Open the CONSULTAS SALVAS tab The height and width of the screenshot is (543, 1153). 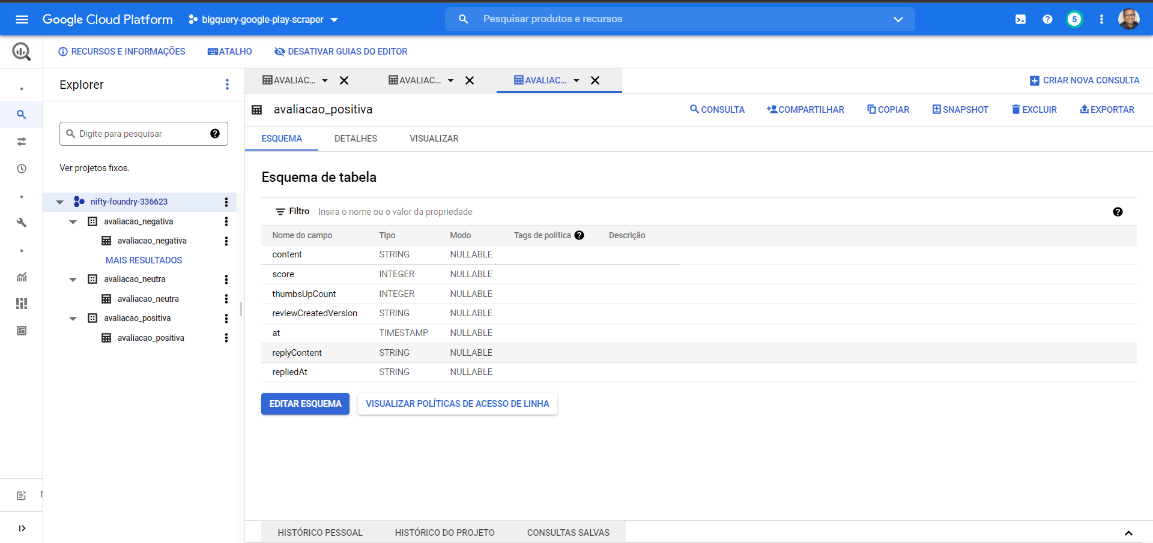pos(568,533)
